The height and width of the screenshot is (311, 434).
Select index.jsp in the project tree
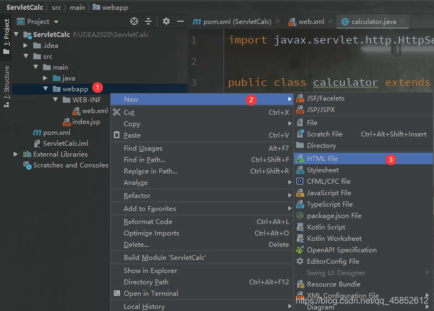point(86,121)
